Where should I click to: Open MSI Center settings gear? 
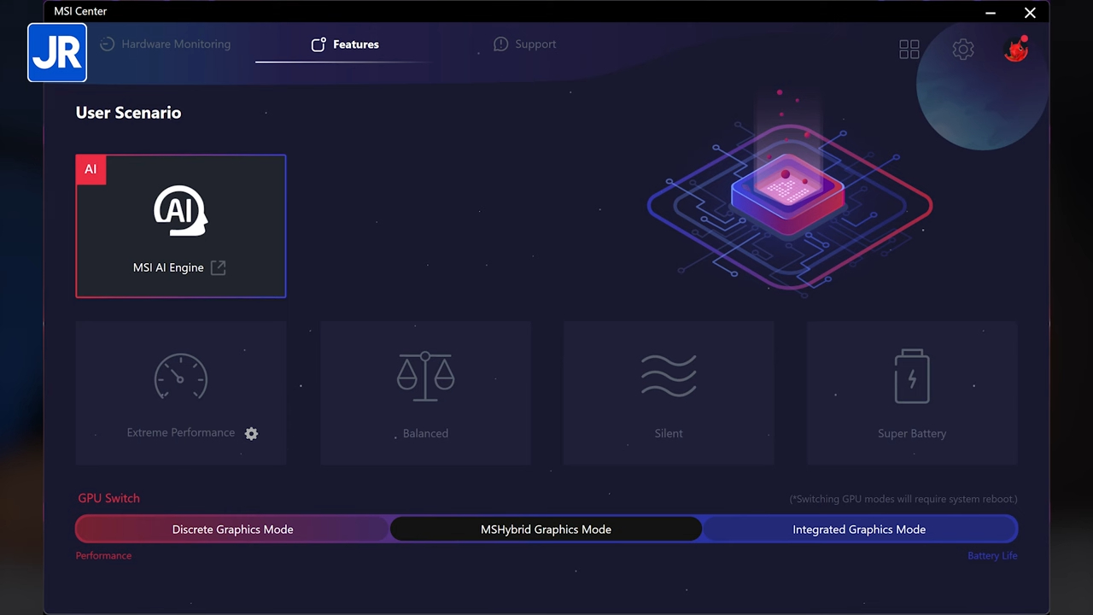click(963, 50)
